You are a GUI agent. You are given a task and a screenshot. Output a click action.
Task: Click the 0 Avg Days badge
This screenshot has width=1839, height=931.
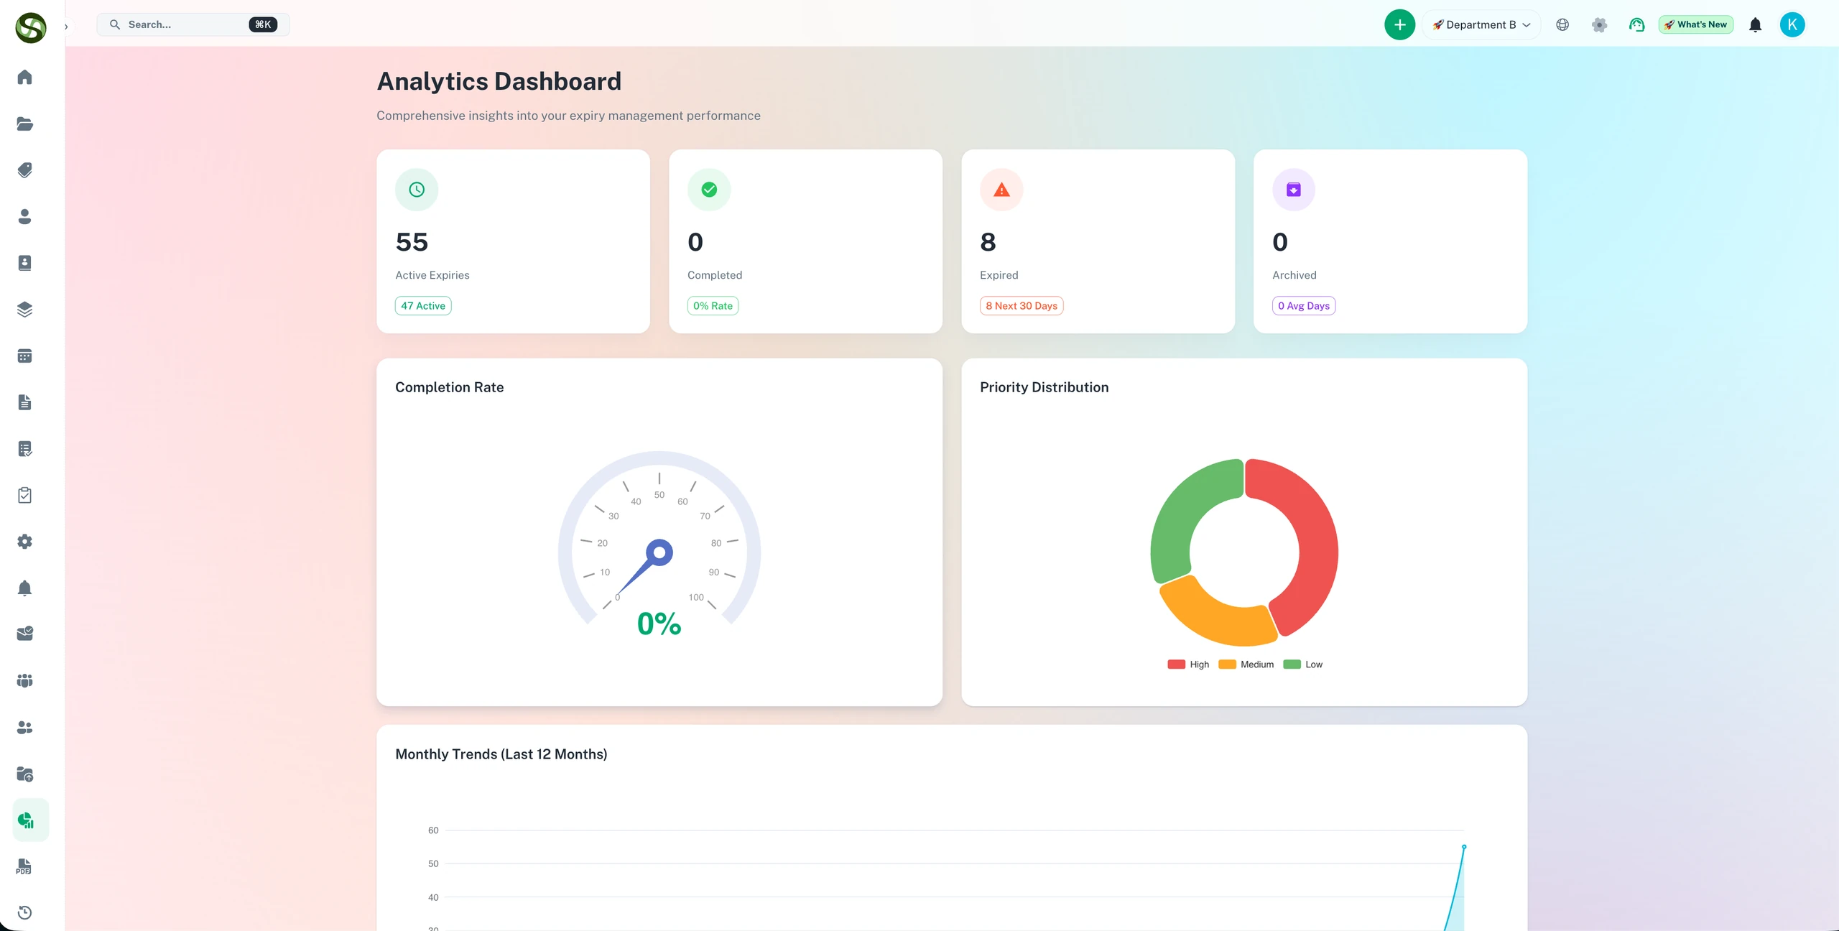(1304, 306)
